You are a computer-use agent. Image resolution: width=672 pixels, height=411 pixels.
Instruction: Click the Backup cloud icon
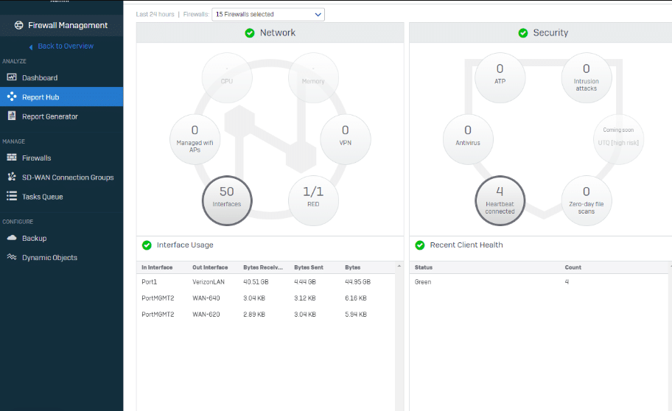pyautogui.click(x=12, y=237)
